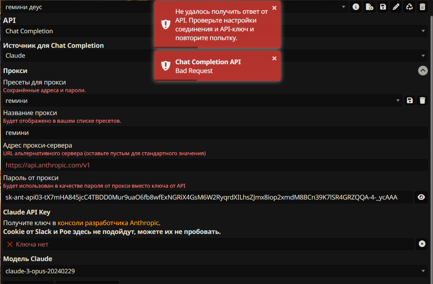
Task: Click the Источник для Chat Completion label
Action: click(53, 45)
